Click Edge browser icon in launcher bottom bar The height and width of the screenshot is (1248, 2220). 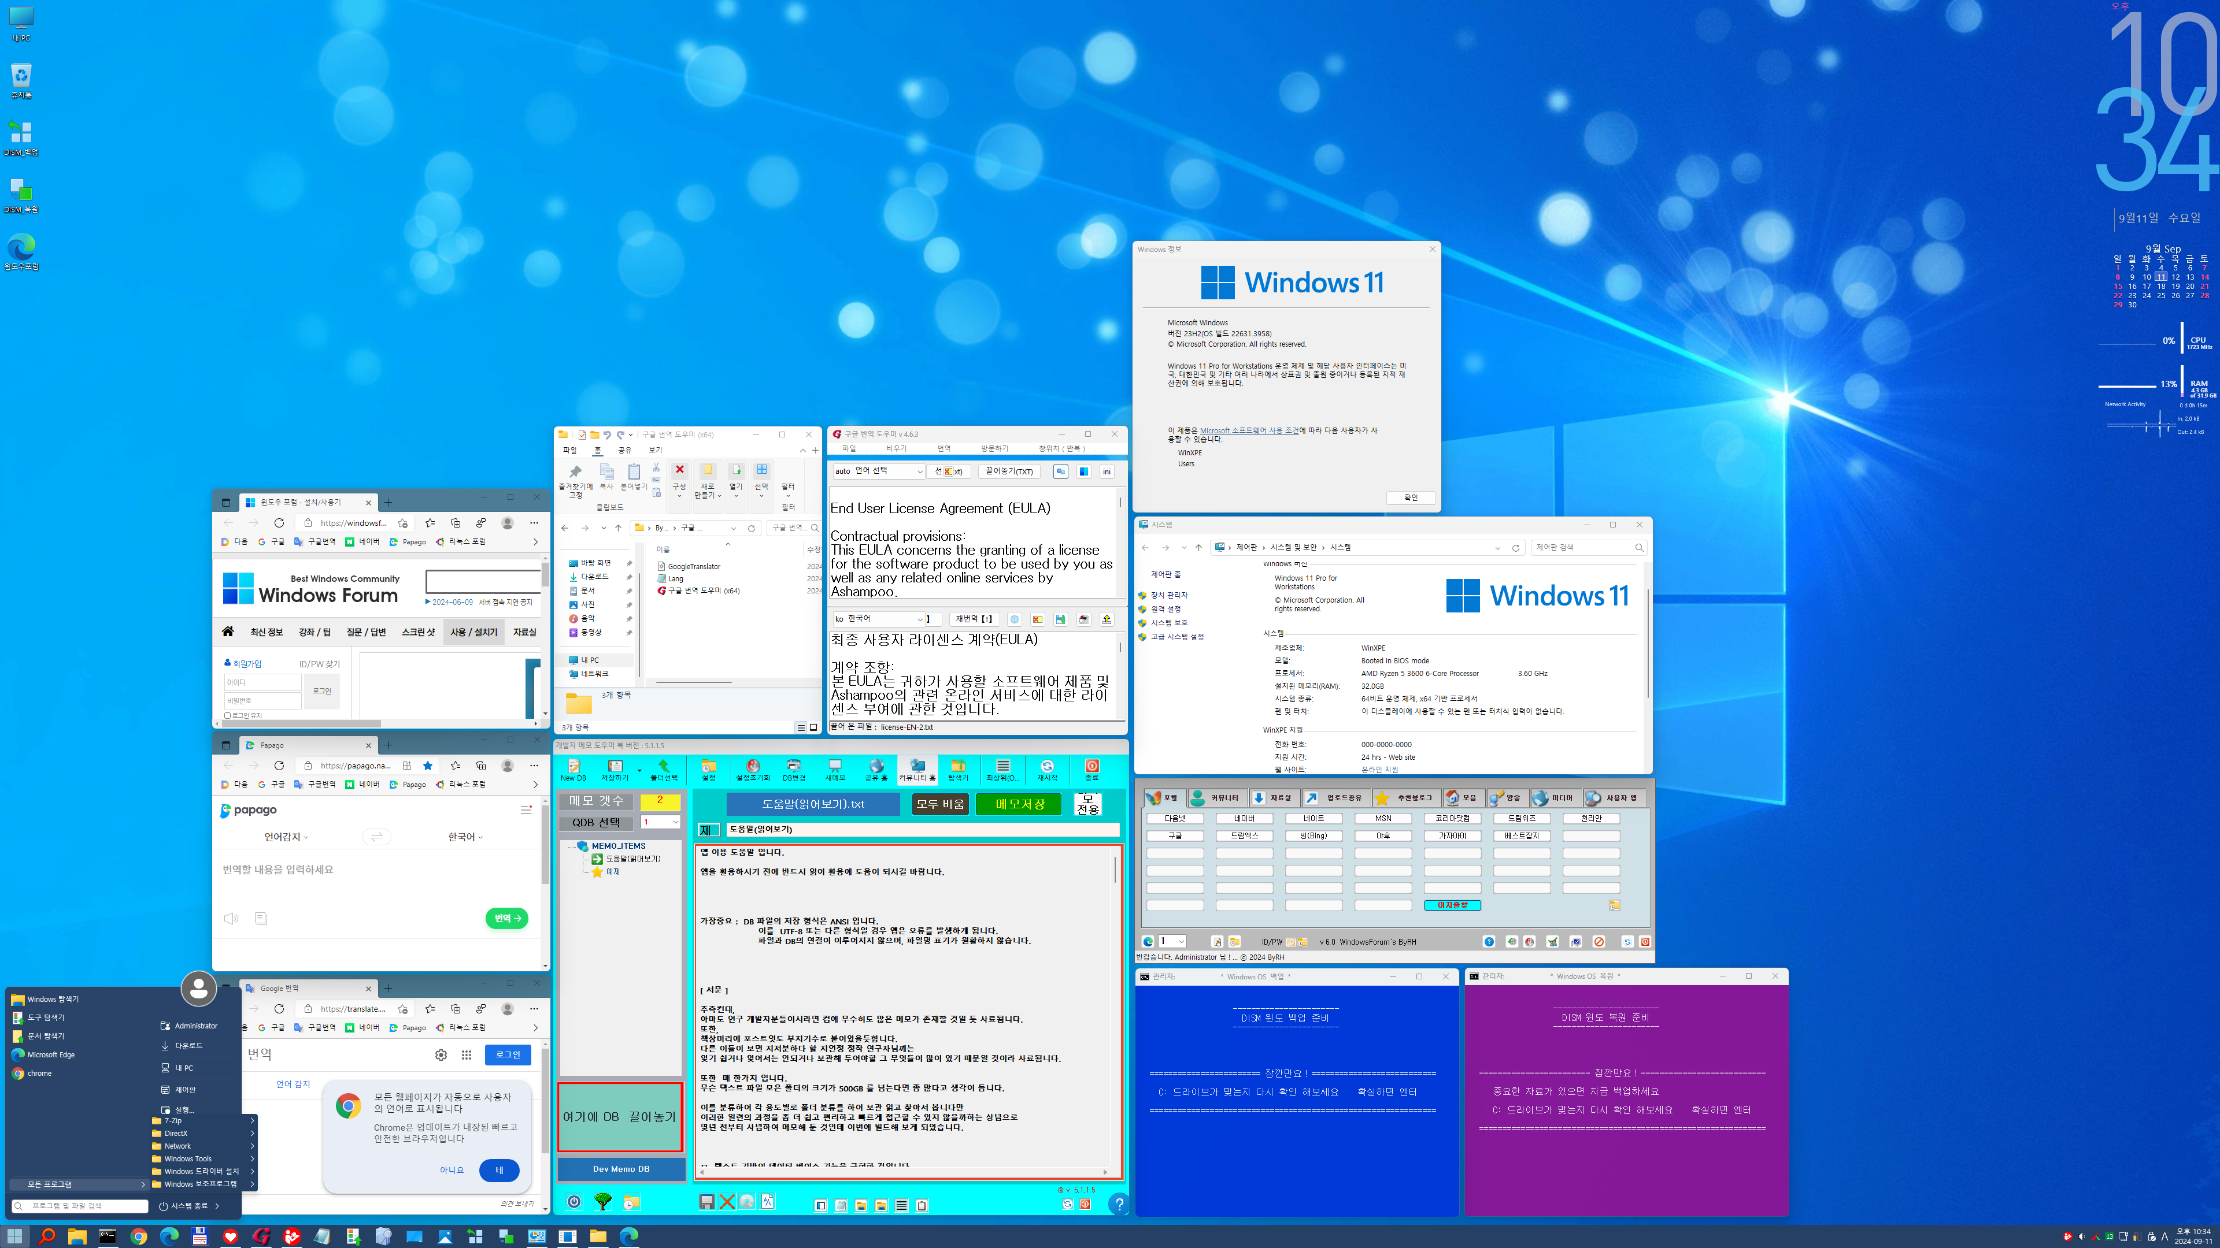[1148, 941]
